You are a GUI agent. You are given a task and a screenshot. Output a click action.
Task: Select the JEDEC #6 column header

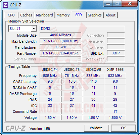point(93,70)
